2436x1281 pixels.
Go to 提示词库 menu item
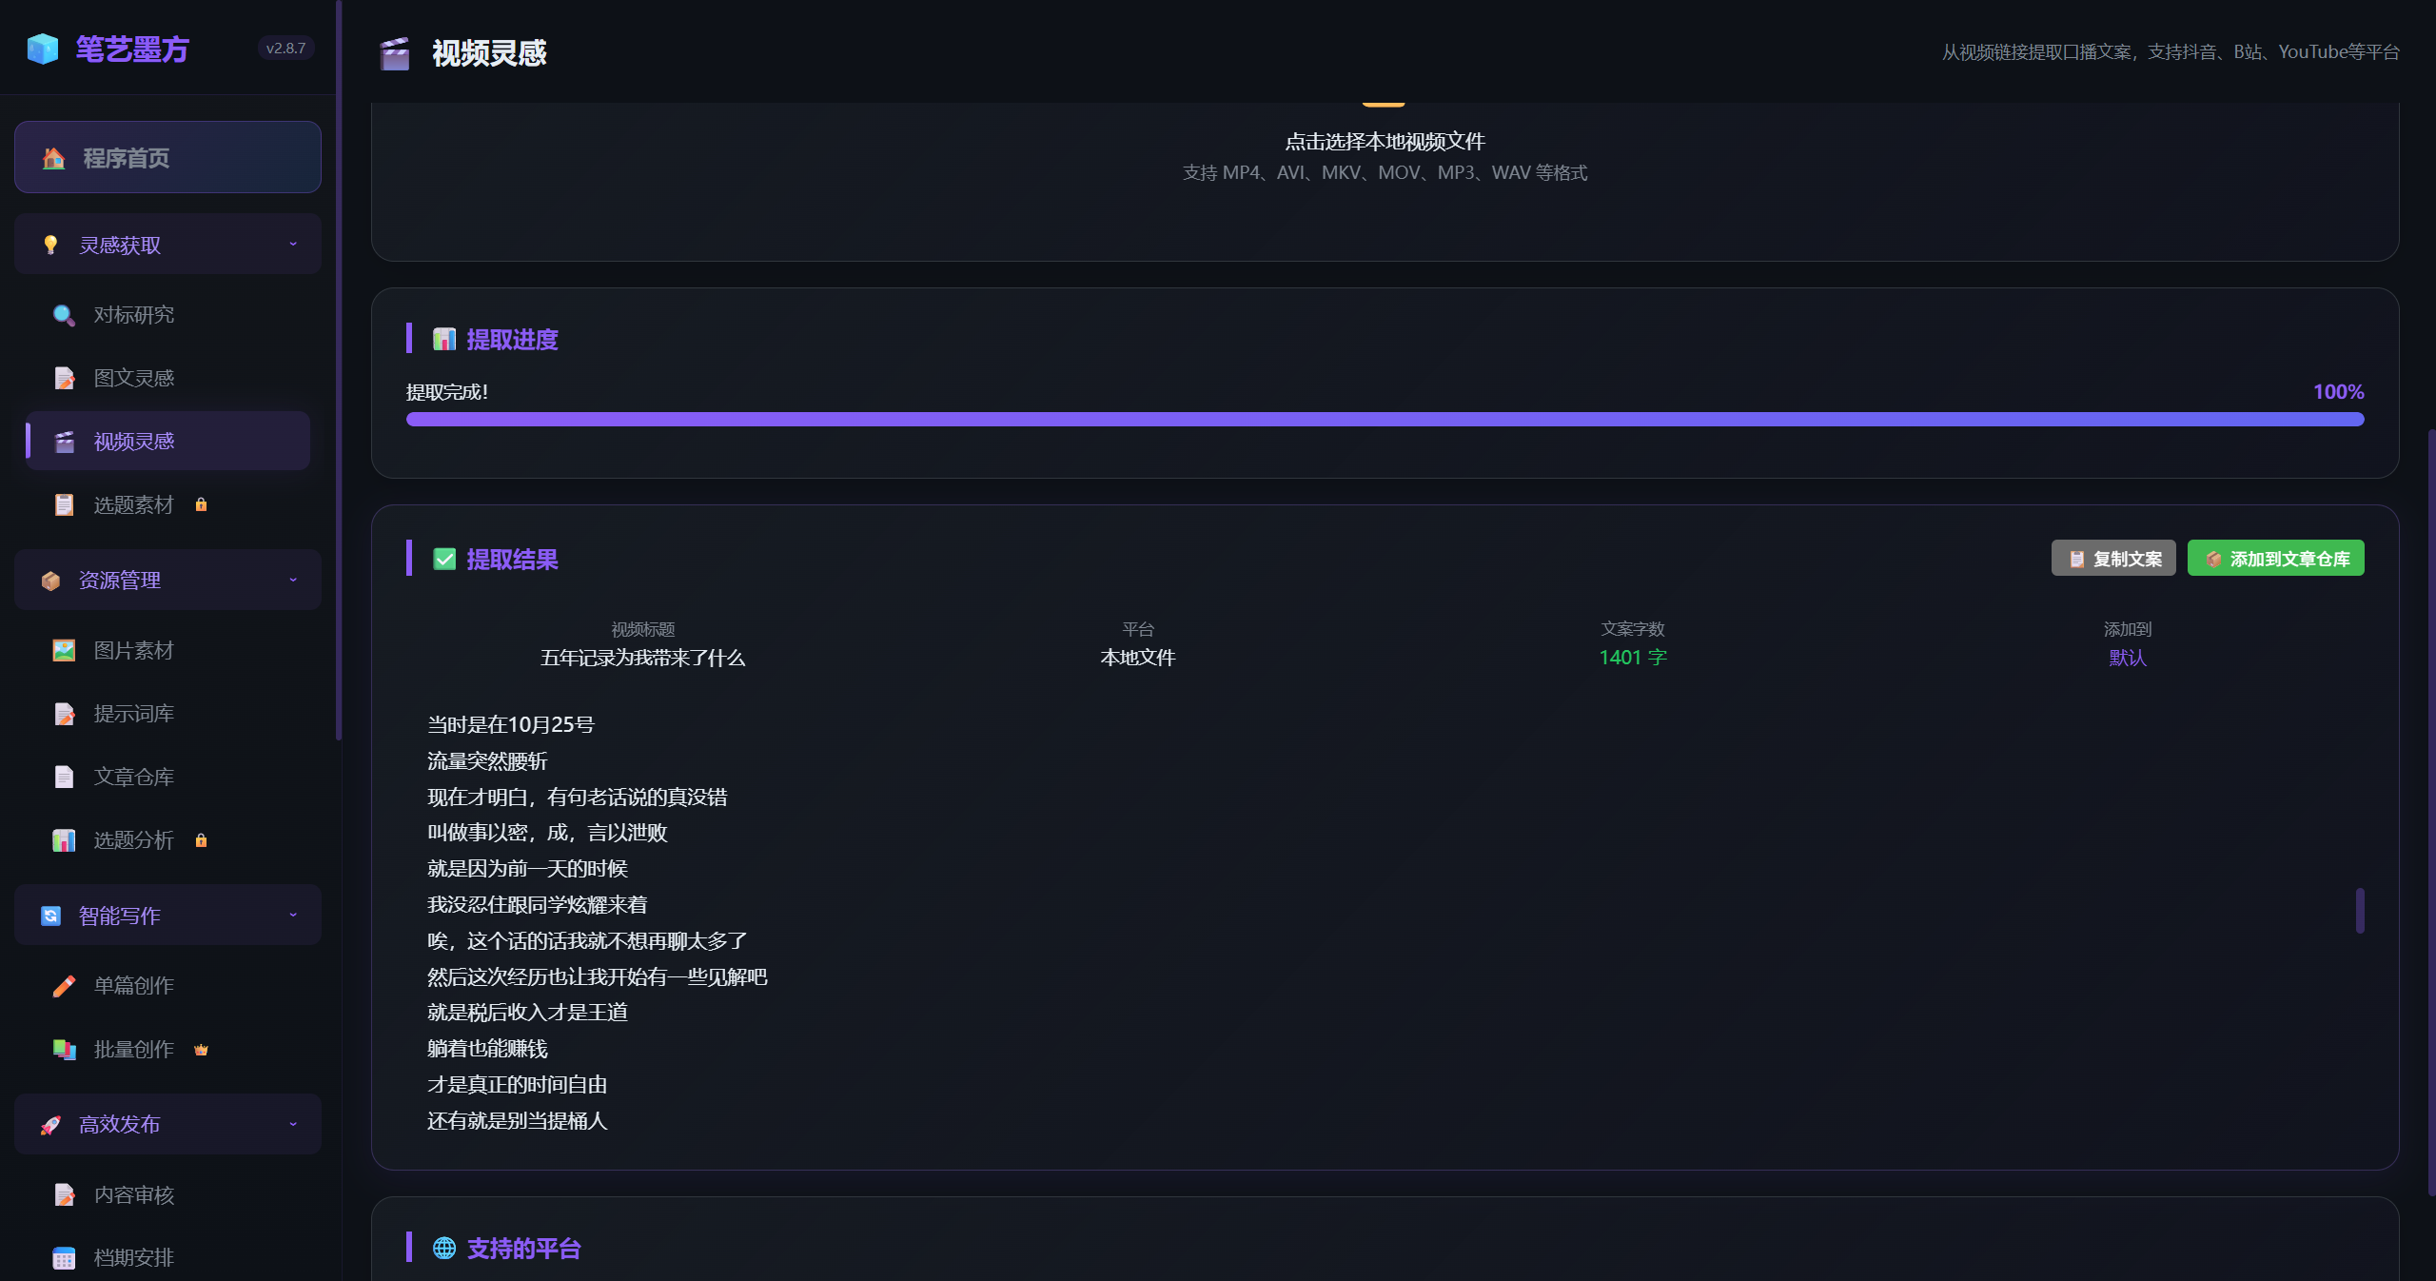point(133,714)
